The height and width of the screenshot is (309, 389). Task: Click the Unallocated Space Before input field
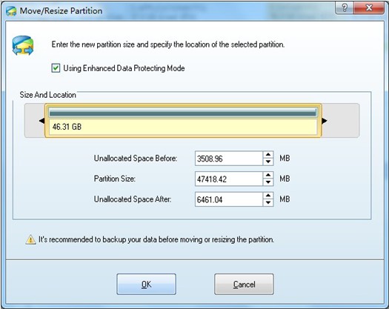[x=229, y=159]
